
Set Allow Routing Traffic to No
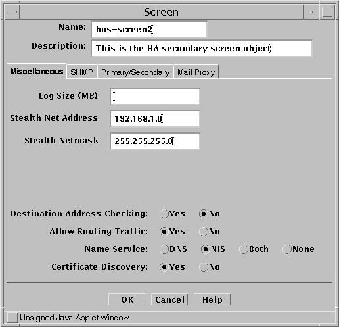[x=210, y=232]
